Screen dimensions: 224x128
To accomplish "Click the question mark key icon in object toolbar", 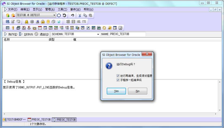I will (x=13, y=28).
